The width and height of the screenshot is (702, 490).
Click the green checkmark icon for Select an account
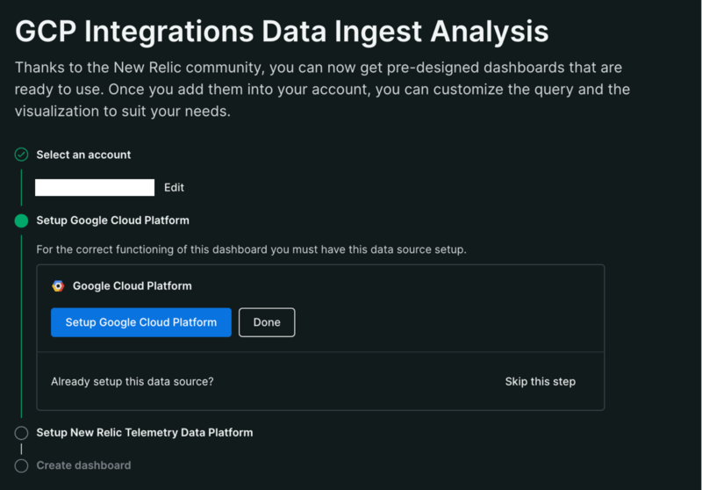[21, 155]
